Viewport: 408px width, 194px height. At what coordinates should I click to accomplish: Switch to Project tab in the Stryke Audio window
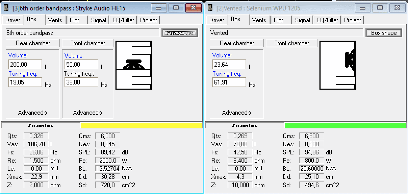[x=148, y=20]
